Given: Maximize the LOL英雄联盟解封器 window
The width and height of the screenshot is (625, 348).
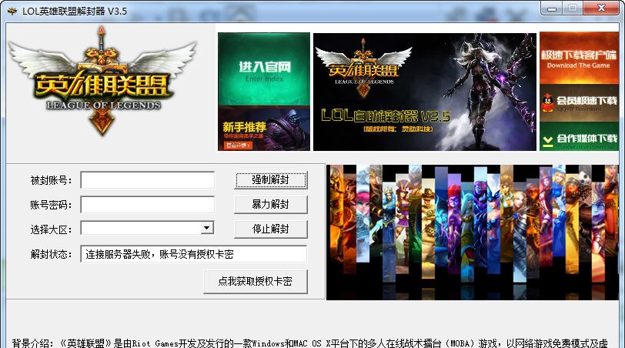Looking at the screenshot, I should coord(573,8).
